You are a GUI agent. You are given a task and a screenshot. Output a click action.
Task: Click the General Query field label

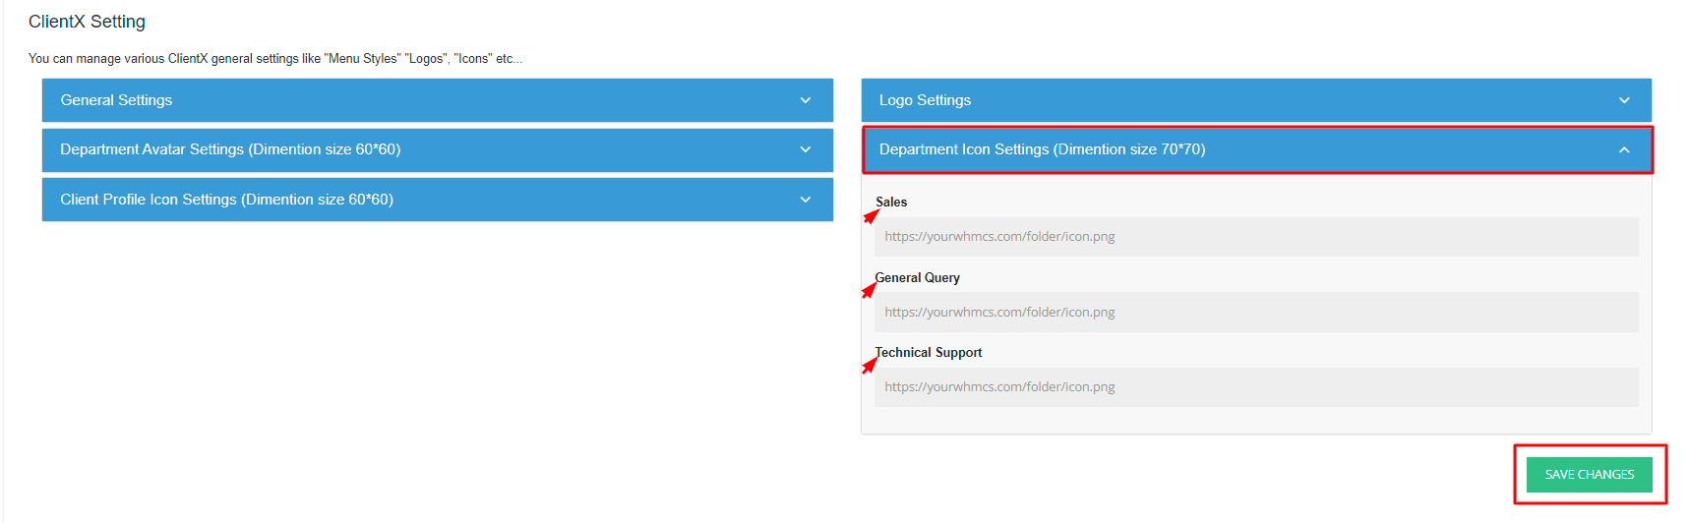tap(918, 278)
